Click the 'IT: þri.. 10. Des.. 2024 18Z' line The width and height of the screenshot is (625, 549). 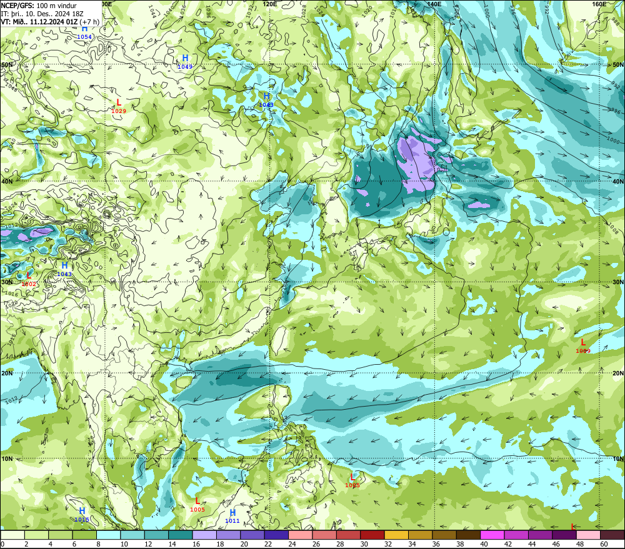[x=42, y=14]
